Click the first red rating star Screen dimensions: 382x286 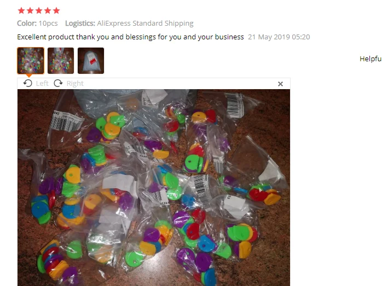tap(21, 10)
